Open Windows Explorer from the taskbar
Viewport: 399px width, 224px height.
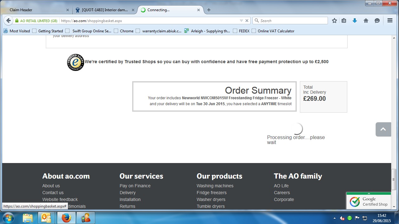tap(28, 218)
